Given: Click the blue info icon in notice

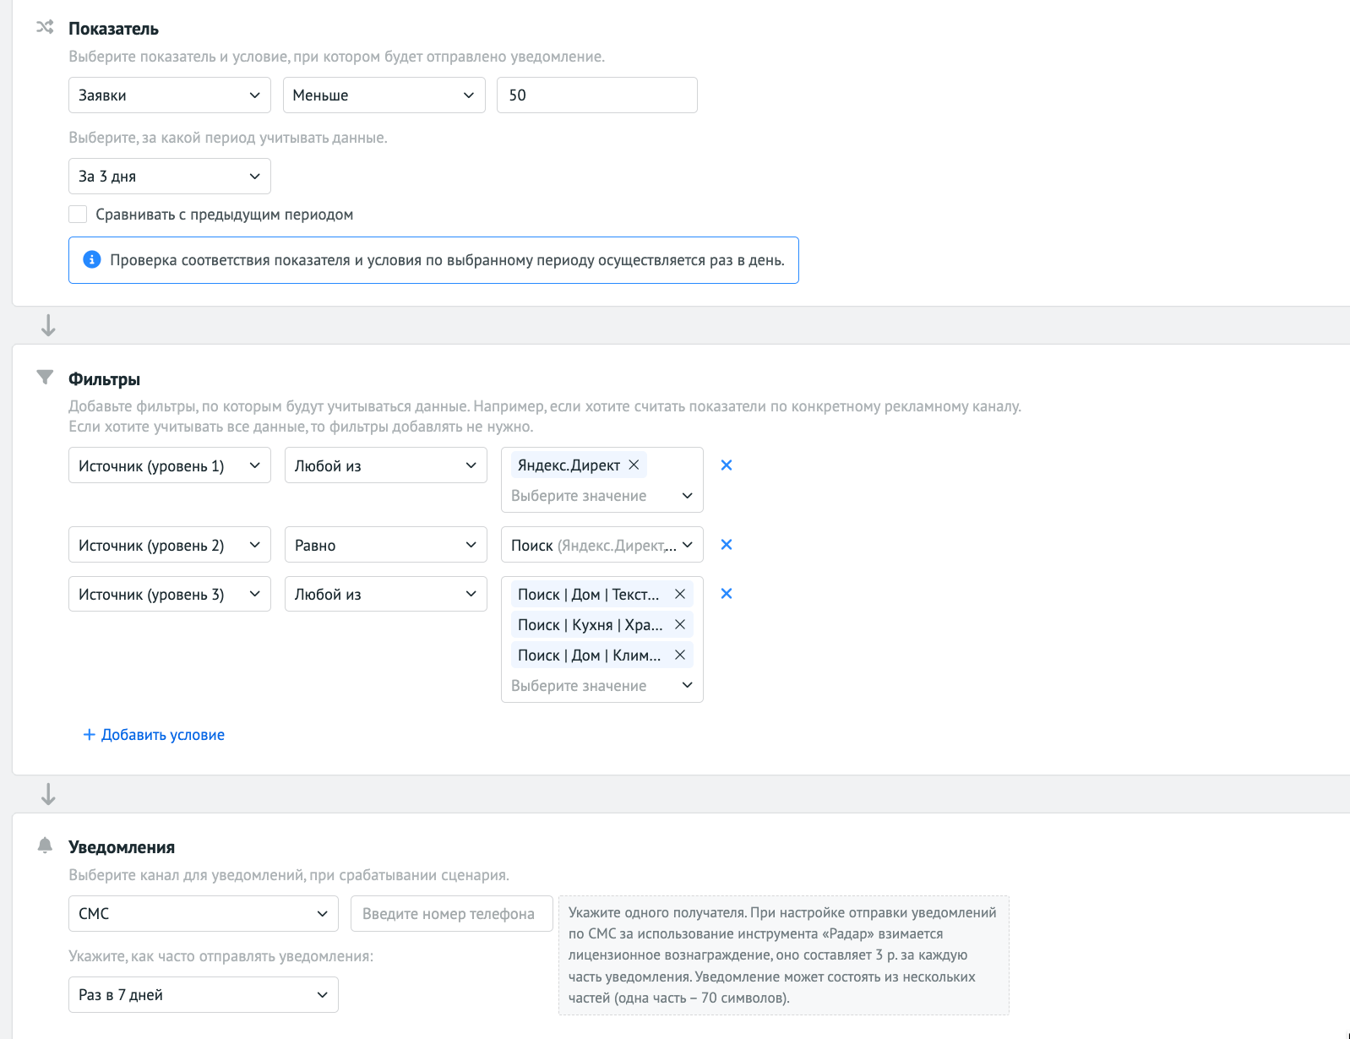Looking at the screenshot, I should [92, 260].
